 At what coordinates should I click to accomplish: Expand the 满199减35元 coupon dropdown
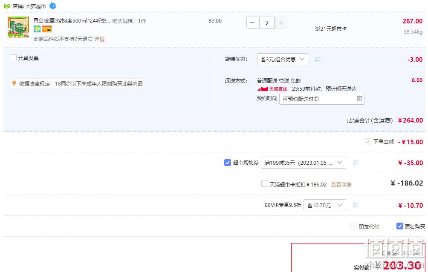pyautogui.click(x=304, y=163)
